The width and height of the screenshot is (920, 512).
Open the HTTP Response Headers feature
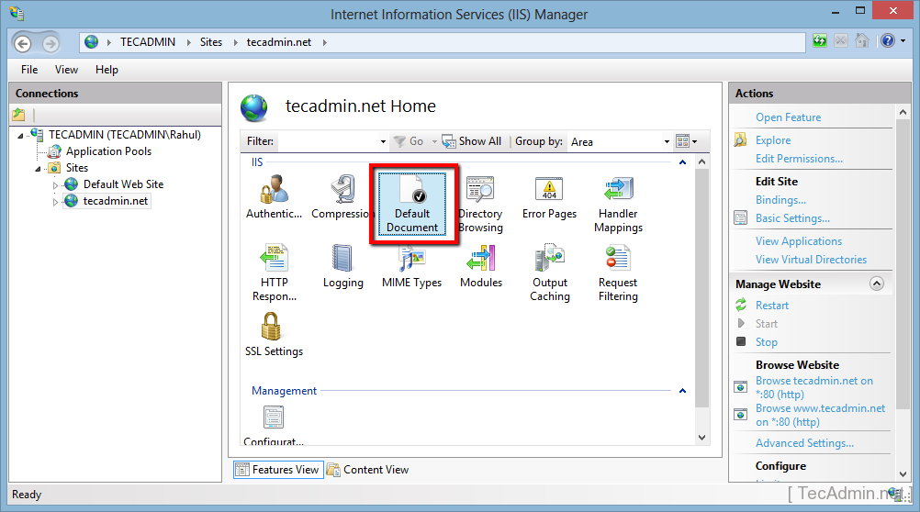coord(274,273)
